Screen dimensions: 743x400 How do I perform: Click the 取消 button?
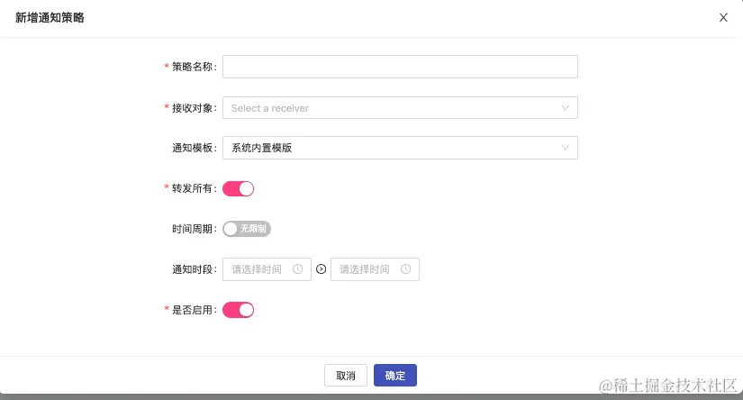click(x=346, y=376)
